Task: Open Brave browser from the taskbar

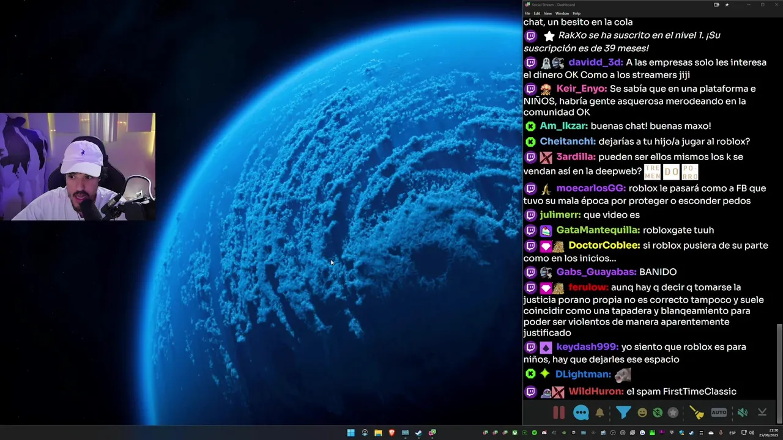Action: click(x=392, y=433)
